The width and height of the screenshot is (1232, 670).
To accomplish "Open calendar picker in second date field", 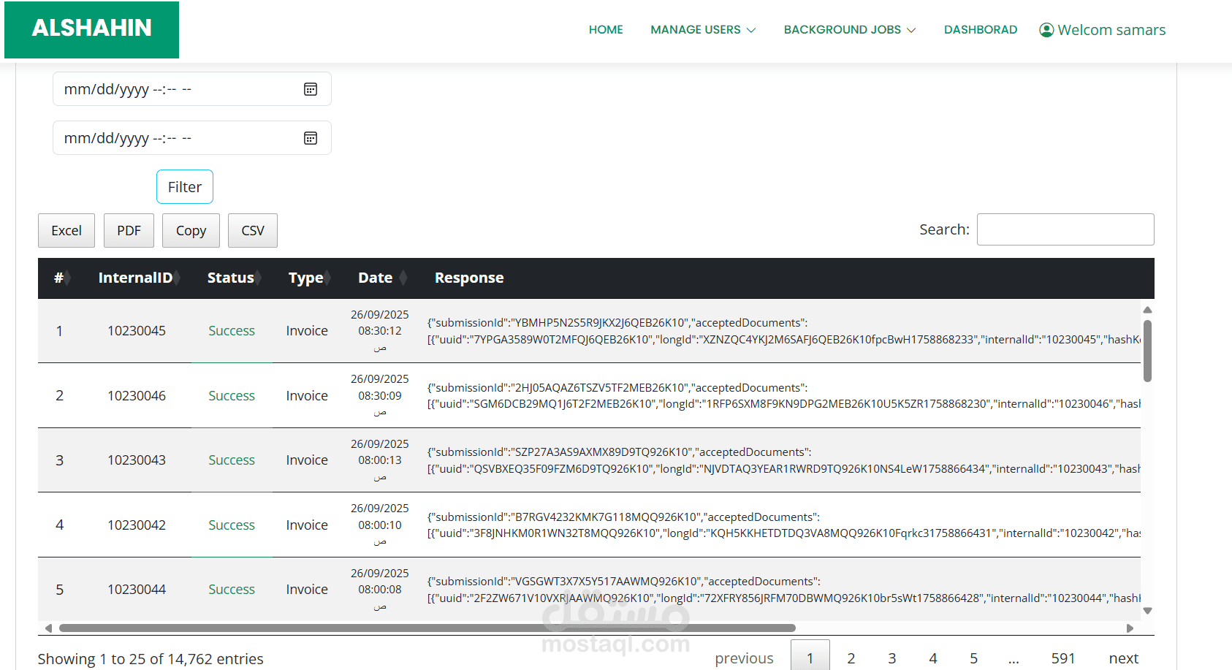I will point(311,138).
